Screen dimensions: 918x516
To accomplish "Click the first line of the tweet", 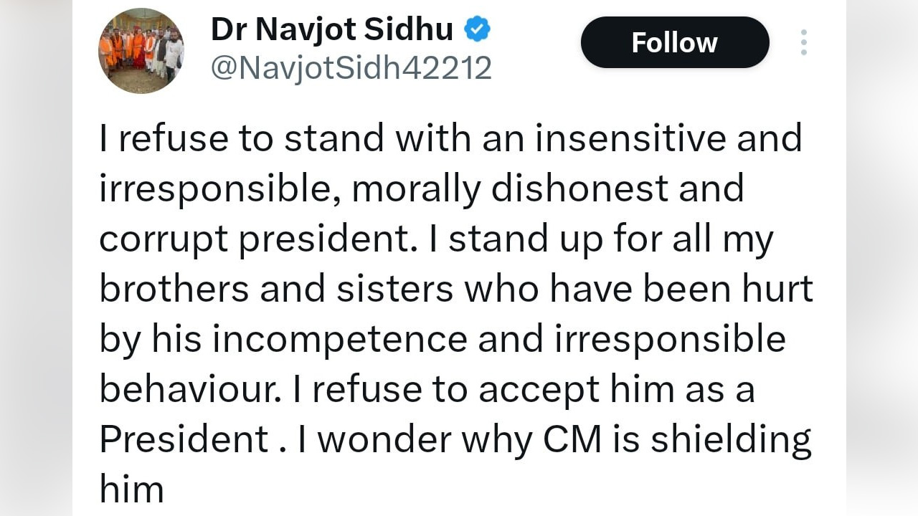I will coord(450,138).
